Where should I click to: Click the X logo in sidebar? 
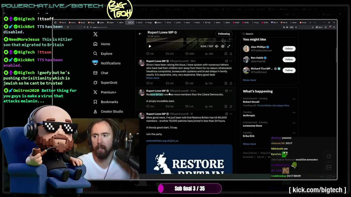pos(95,34)
